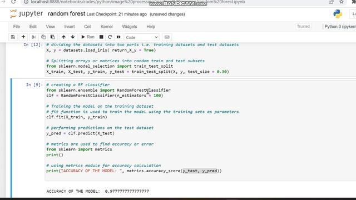This screenshot has width=356, height=200.
Task: Click the n_estimators = 100 code line
Action: point(105,96)
